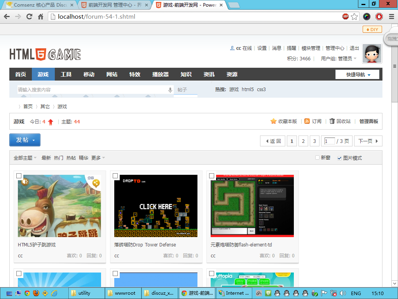Switch to the Comsenz 核心产品 browser tab
This screenshot has width=398, height=299.
tap(40, 5)
